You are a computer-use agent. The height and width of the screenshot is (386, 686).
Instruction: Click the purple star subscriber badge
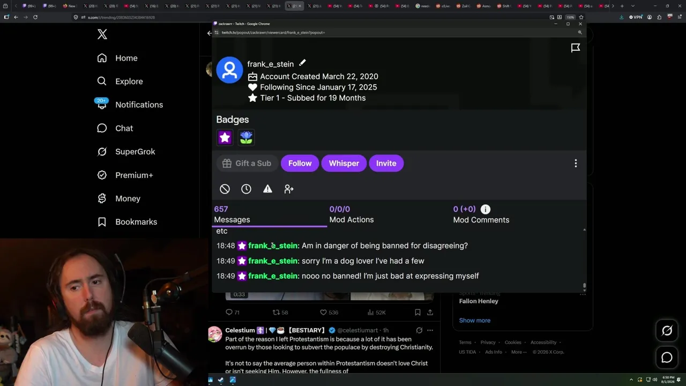[x=225, y=137]
